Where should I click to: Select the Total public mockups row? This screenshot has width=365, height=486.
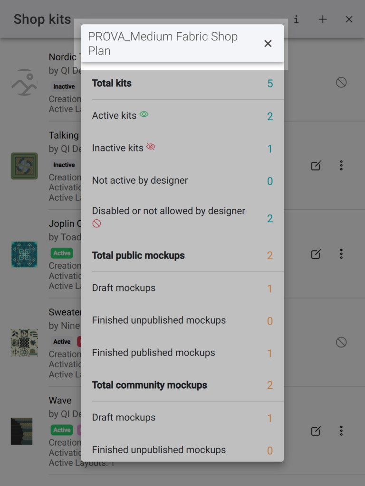pyautogui.click(x=182, y=255)
